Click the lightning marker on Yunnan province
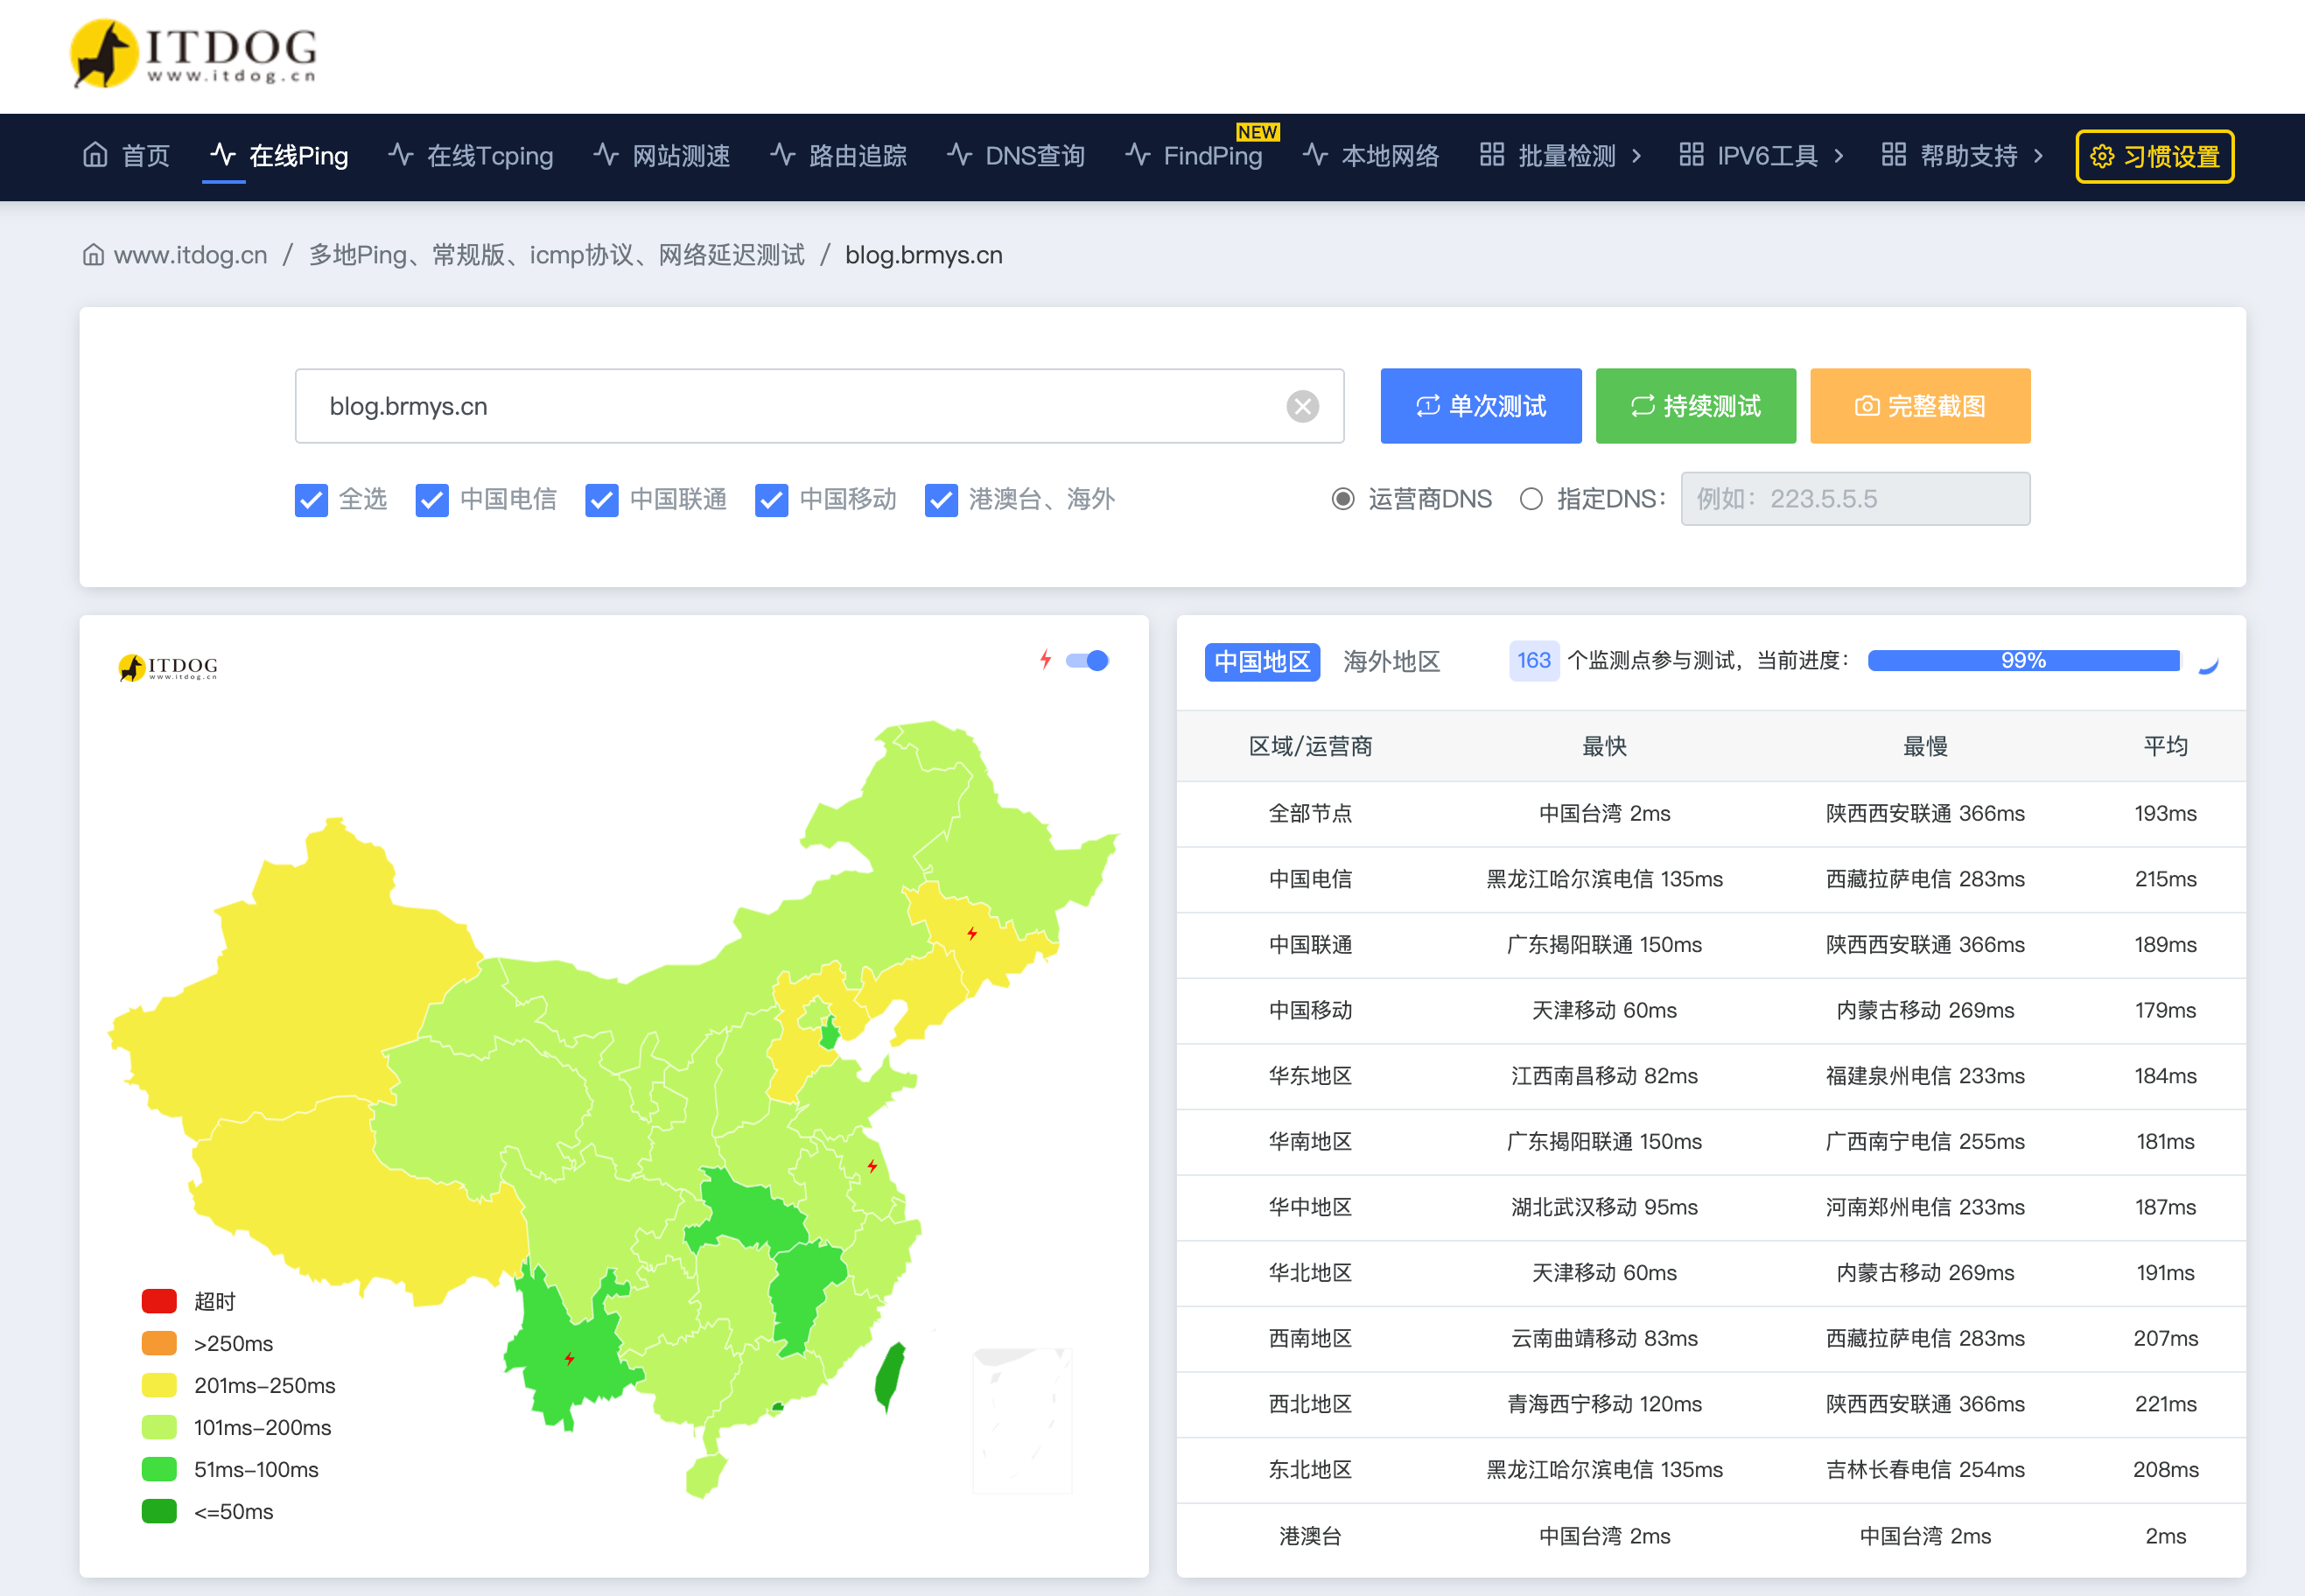 coord(569,1358)
